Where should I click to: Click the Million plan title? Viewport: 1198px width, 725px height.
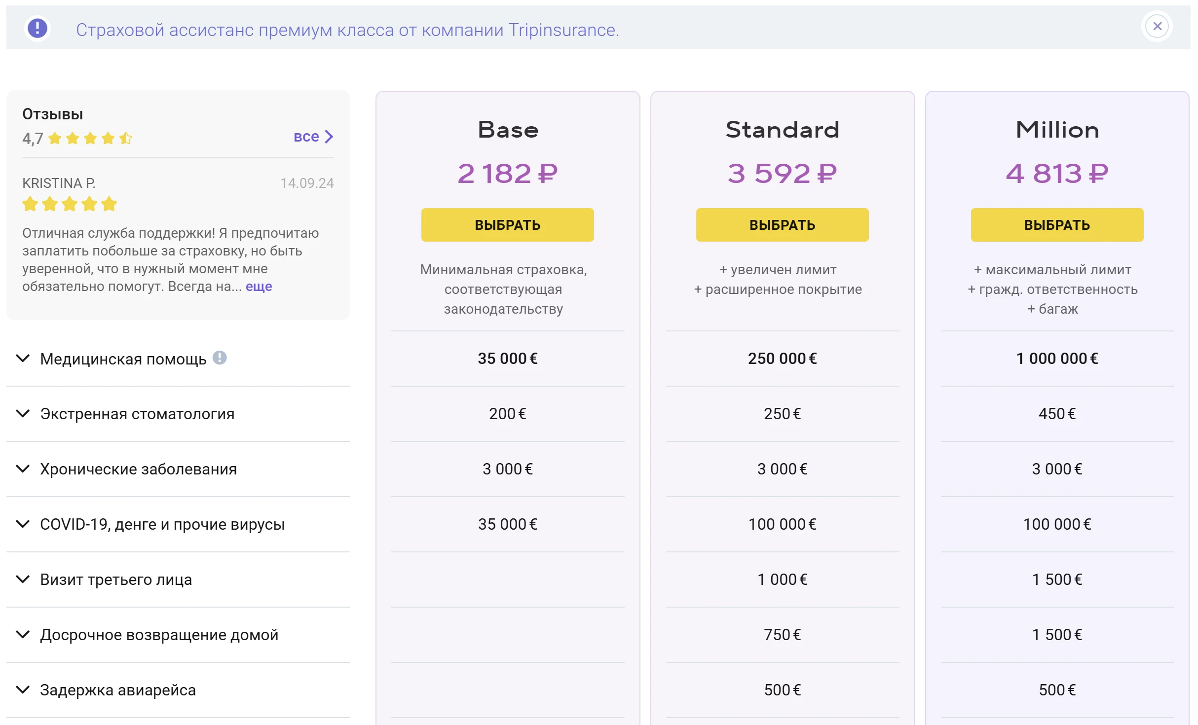[1057, 130]
